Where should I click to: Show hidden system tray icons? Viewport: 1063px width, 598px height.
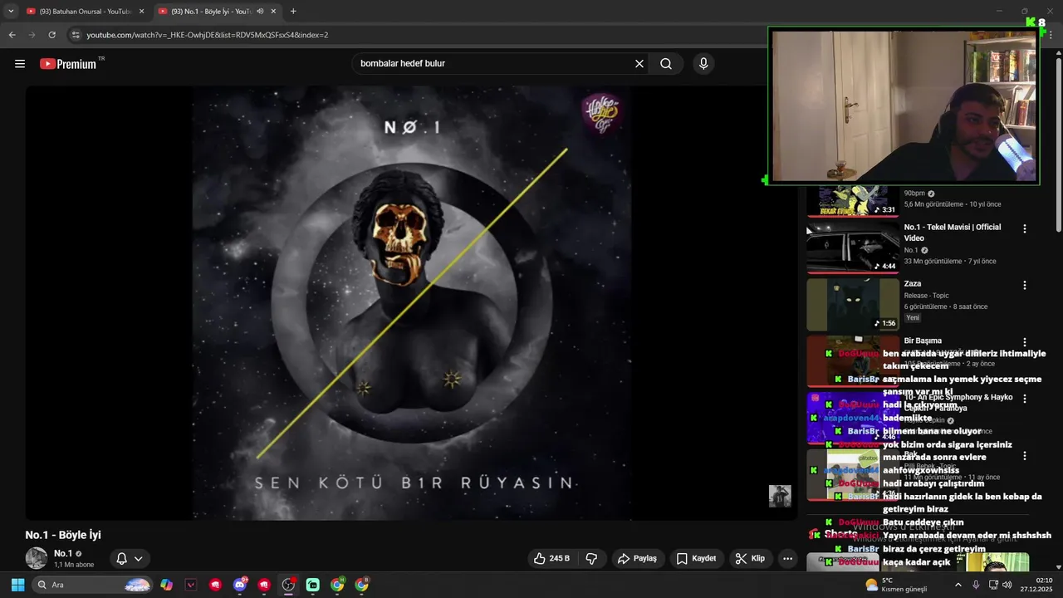958,585
